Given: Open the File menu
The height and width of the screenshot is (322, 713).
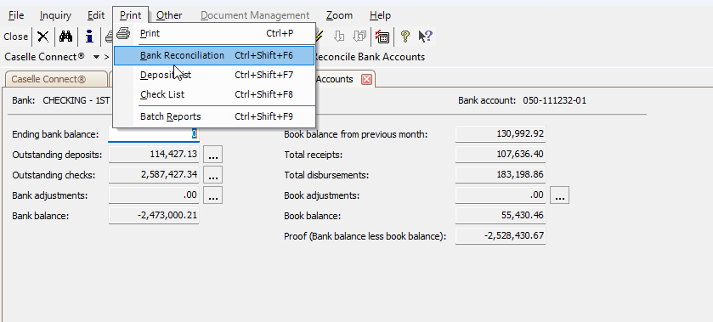Looking at the screenshot, I should click(x=16, y=15).
